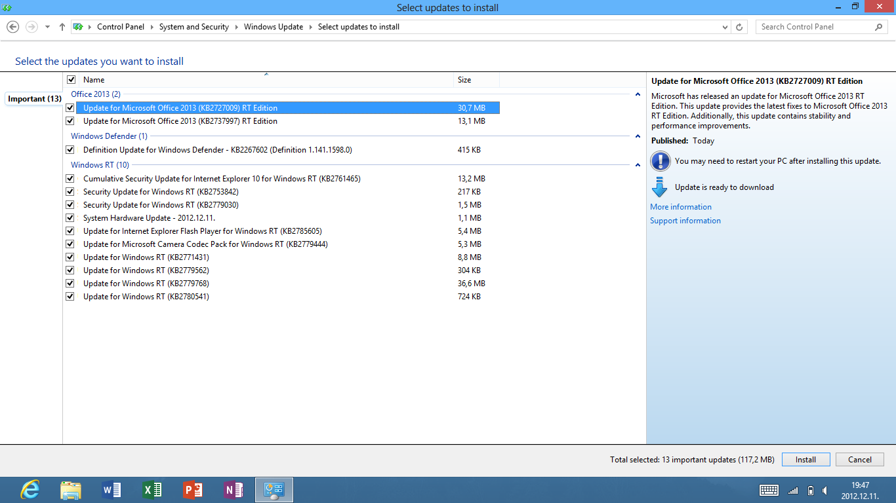Uncheck the Windows Defender definition update

[x=70, y=150]
